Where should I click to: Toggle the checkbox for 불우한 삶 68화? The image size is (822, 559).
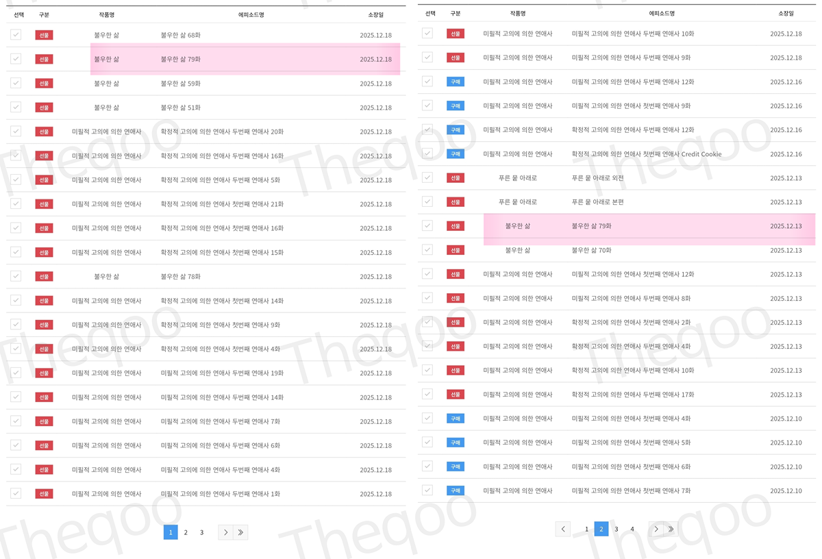click(16, 35)
